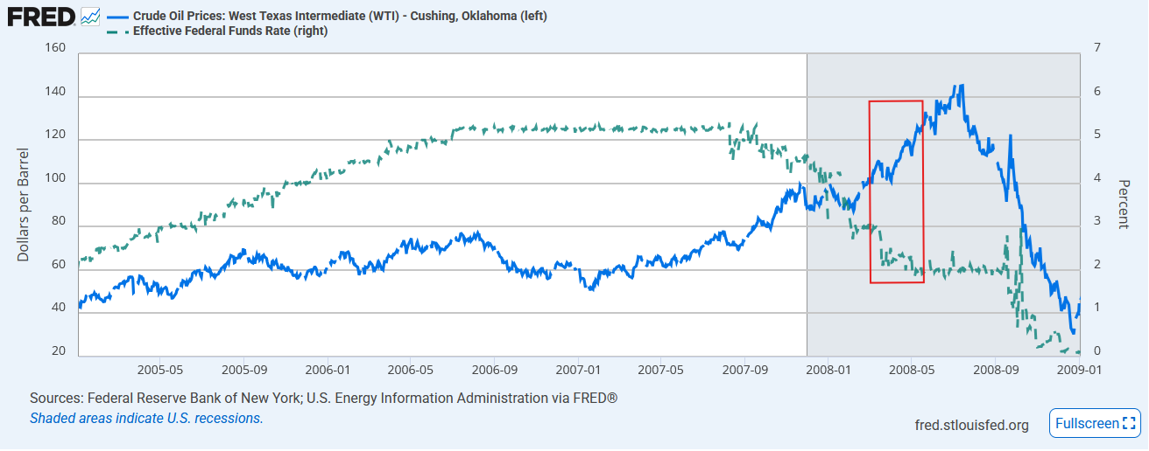Open the fred.stlouisfed.org link

[x=971, y=425]
